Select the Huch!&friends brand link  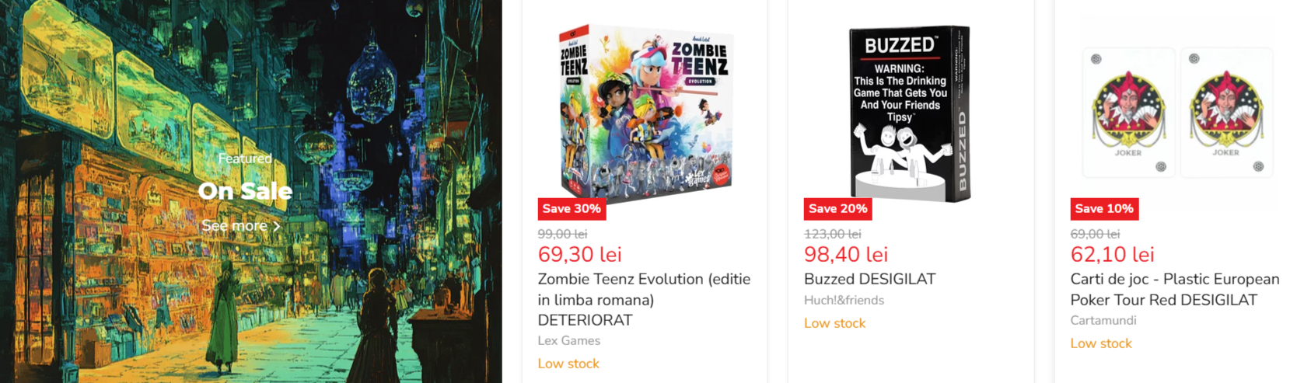click(844, 300)
